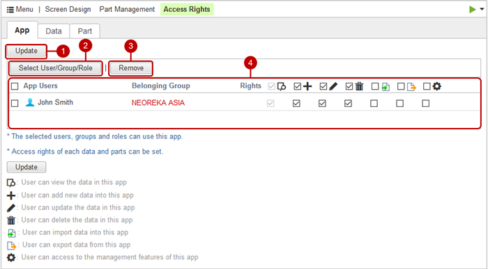Click the Rights column label
488x269 pixels.
[x=250, y=86]
